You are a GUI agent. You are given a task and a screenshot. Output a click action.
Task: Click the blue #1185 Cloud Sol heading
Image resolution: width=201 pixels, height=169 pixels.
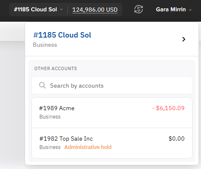[62, 35]
